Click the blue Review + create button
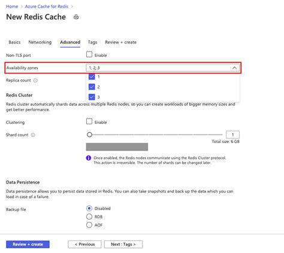Screen dimensions: 284x253 pos(28,245)
